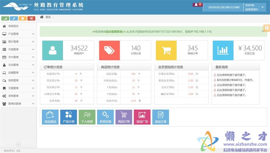Click the date and time display in header

coord(224,7)
